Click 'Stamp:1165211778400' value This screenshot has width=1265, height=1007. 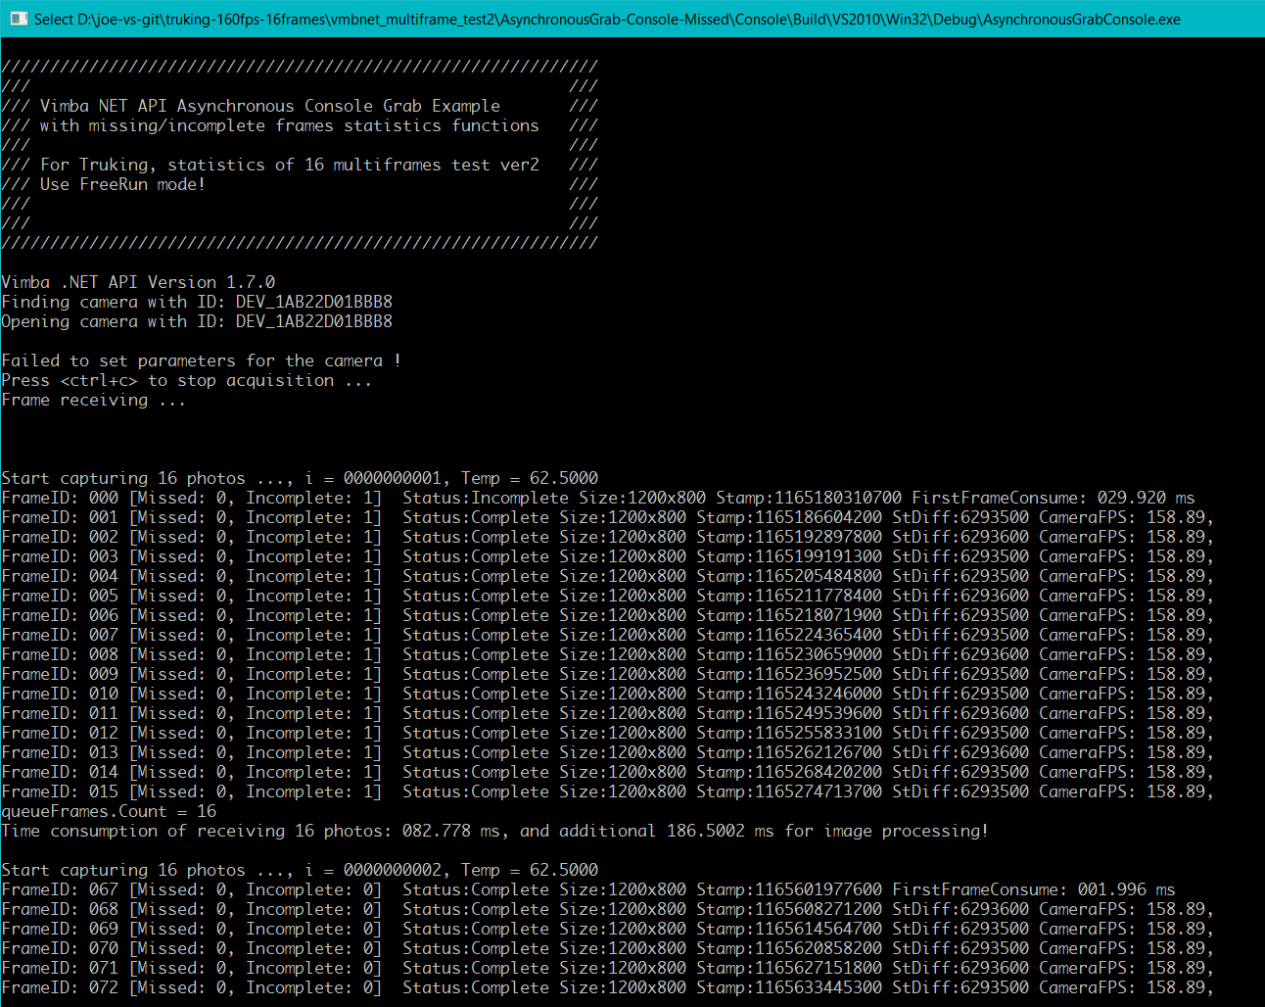click(x=789, y=596)
